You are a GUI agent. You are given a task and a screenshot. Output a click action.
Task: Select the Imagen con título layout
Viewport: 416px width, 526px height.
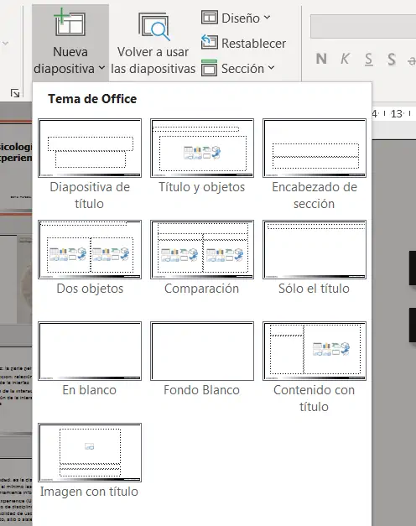90,461
